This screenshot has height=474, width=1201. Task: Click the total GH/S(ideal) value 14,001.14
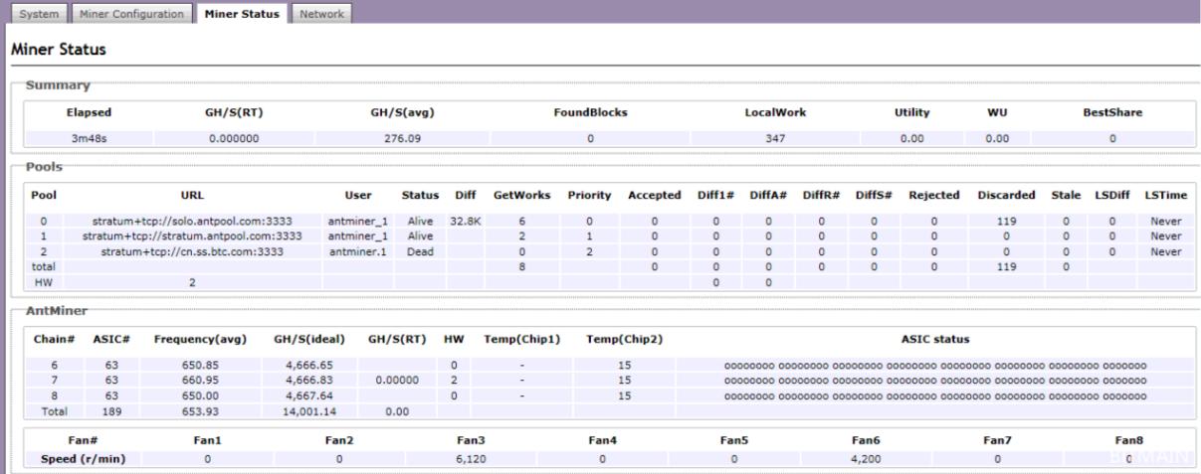coord(305,410)
